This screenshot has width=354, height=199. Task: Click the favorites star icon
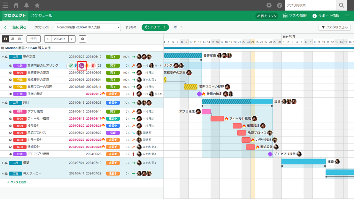coord(37,5)
